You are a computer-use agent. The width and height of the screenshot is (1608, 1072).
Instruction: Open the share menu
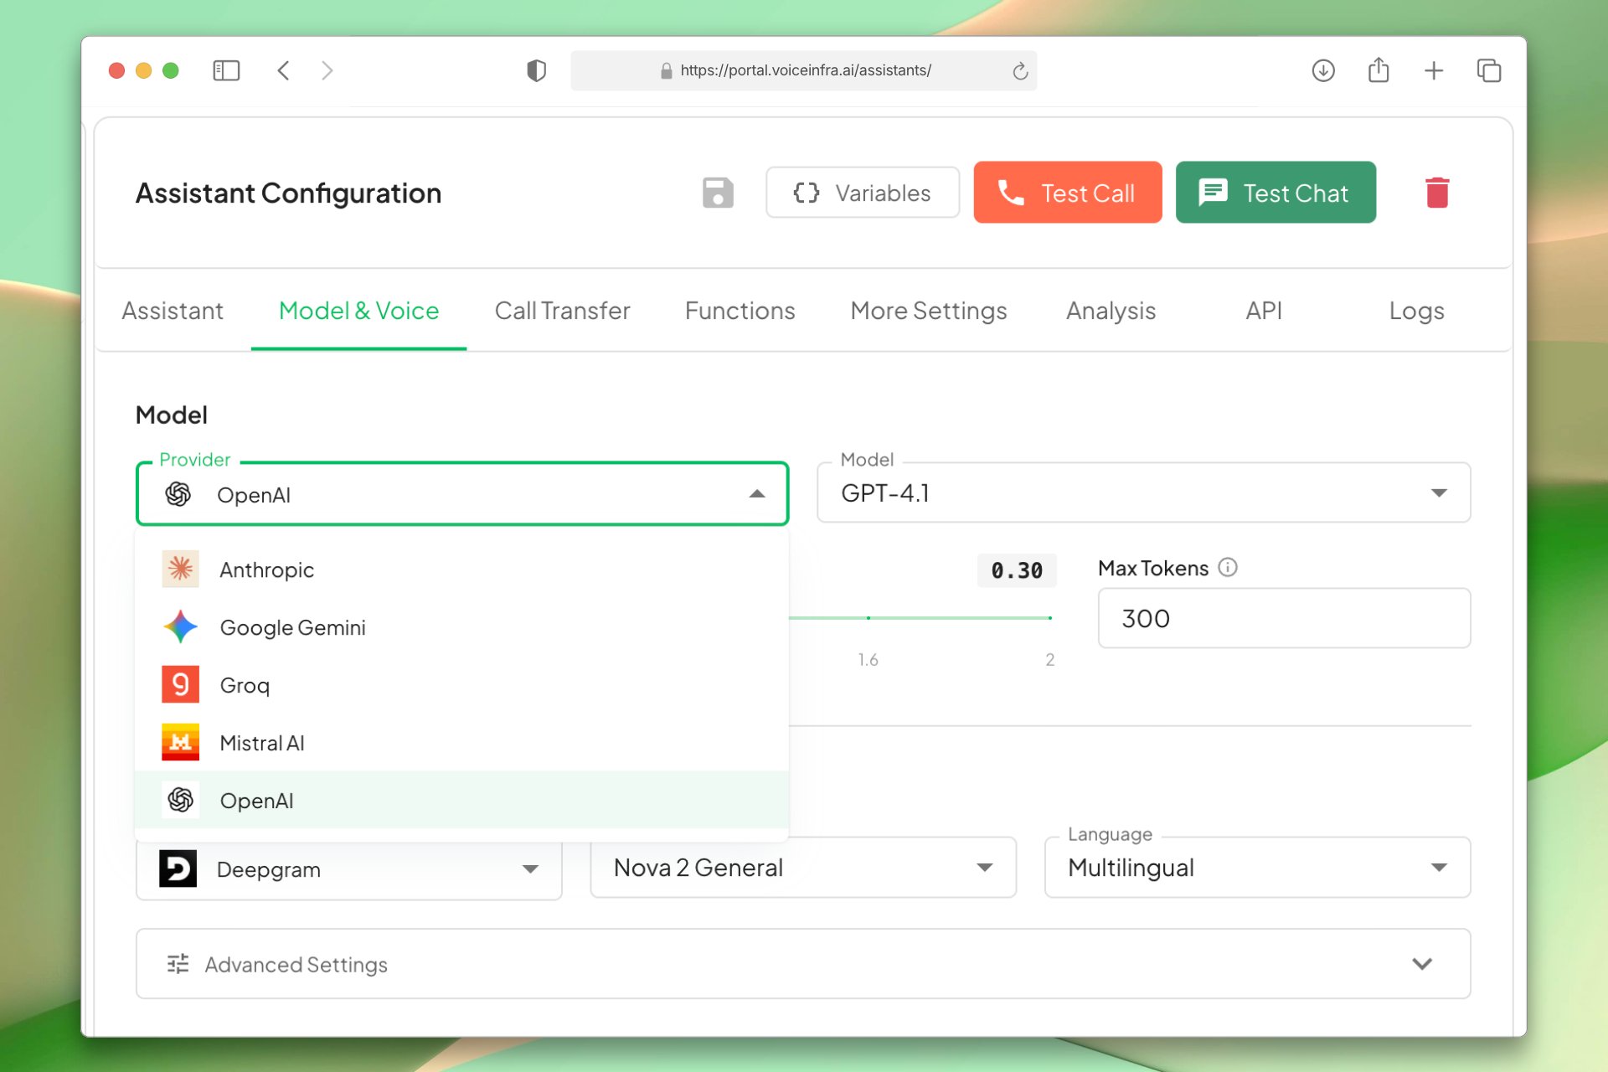pos(1379,70)
